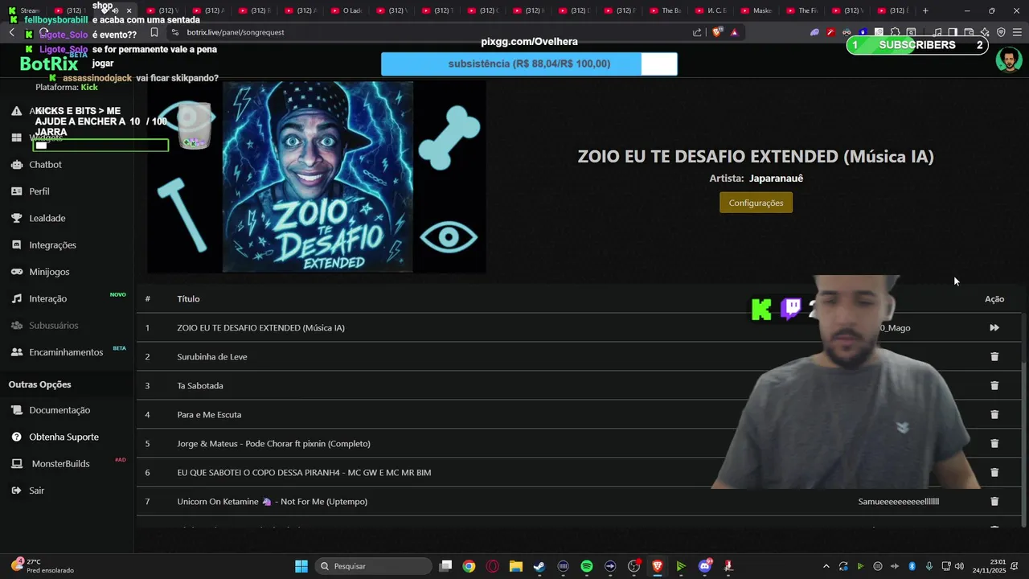Open Encaminhamentos page

(x=66, y=352)
